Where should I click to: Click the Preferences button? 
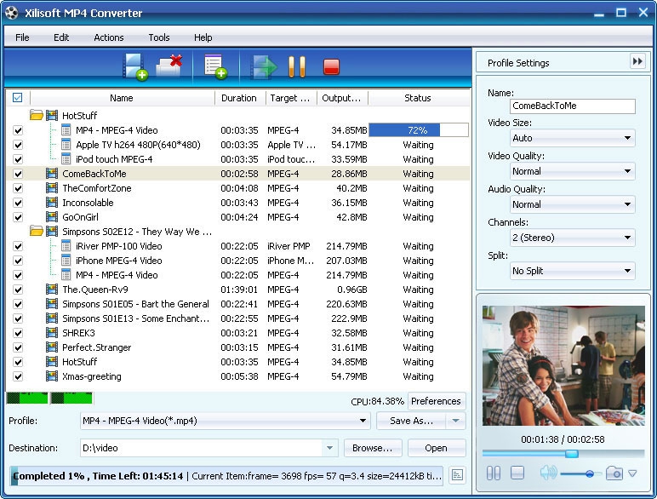pos(436,401)
